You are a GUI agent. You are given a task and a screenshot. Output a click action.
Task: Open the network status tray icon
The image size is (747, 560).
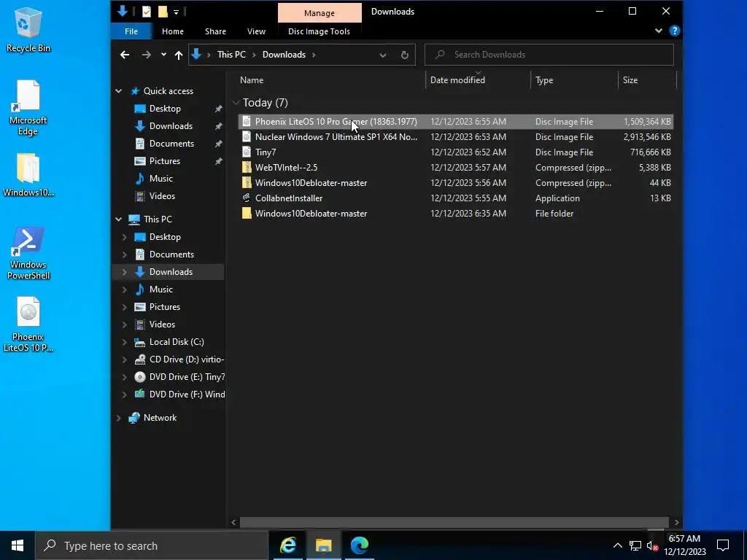[635, 545]
